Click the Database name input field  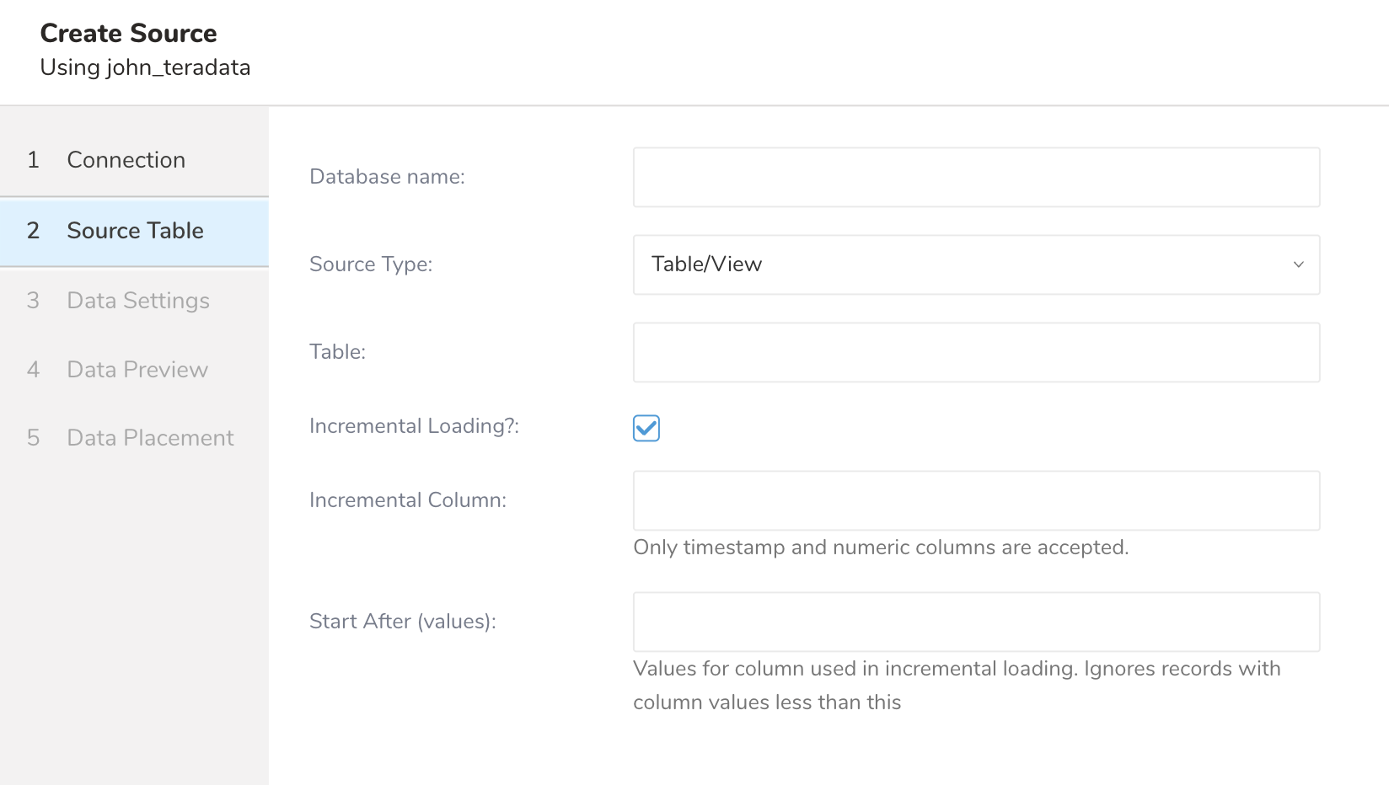pos(976,178)
